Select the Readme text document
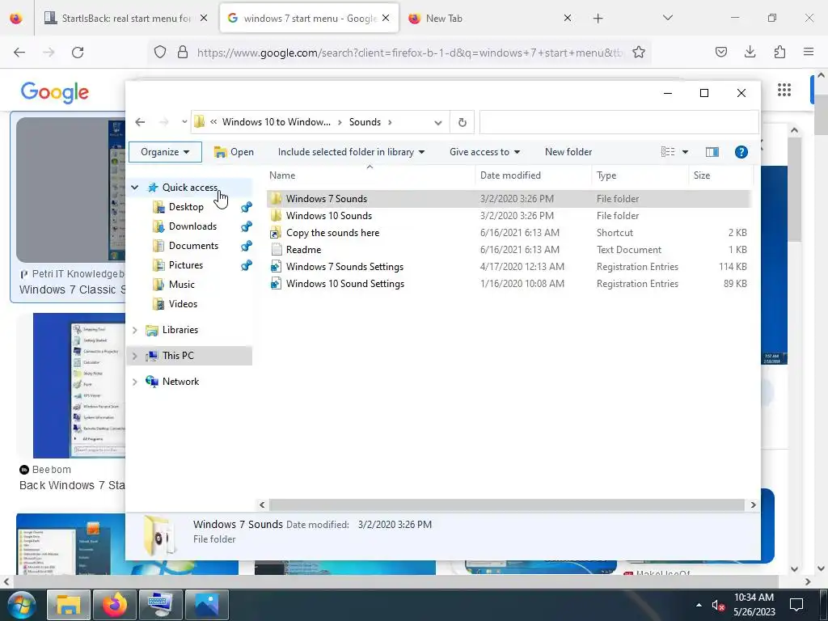Image resolution: width=828 pixels, height=621 pixels. 508,250
